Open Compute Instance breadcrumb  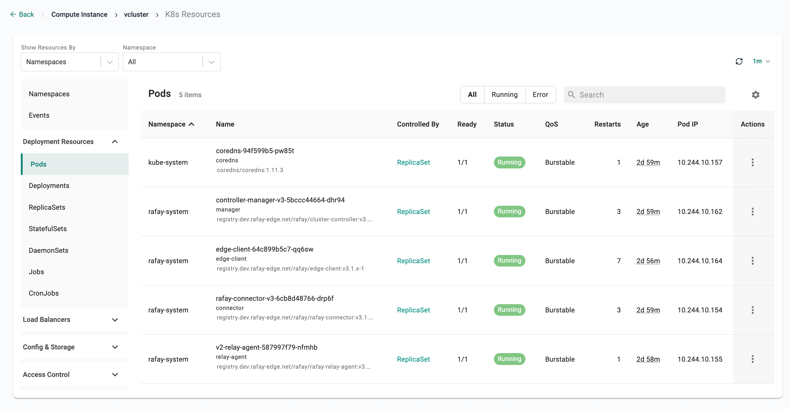coord(79,14)
